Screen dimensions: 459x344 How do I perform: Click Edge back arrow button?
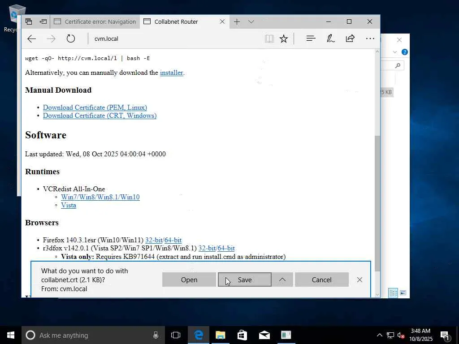(x=32, y=39)
